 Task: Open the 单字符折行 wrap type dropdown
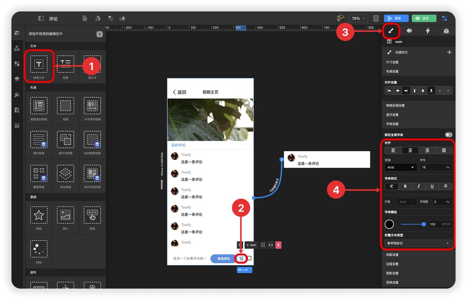pos(418,243)
